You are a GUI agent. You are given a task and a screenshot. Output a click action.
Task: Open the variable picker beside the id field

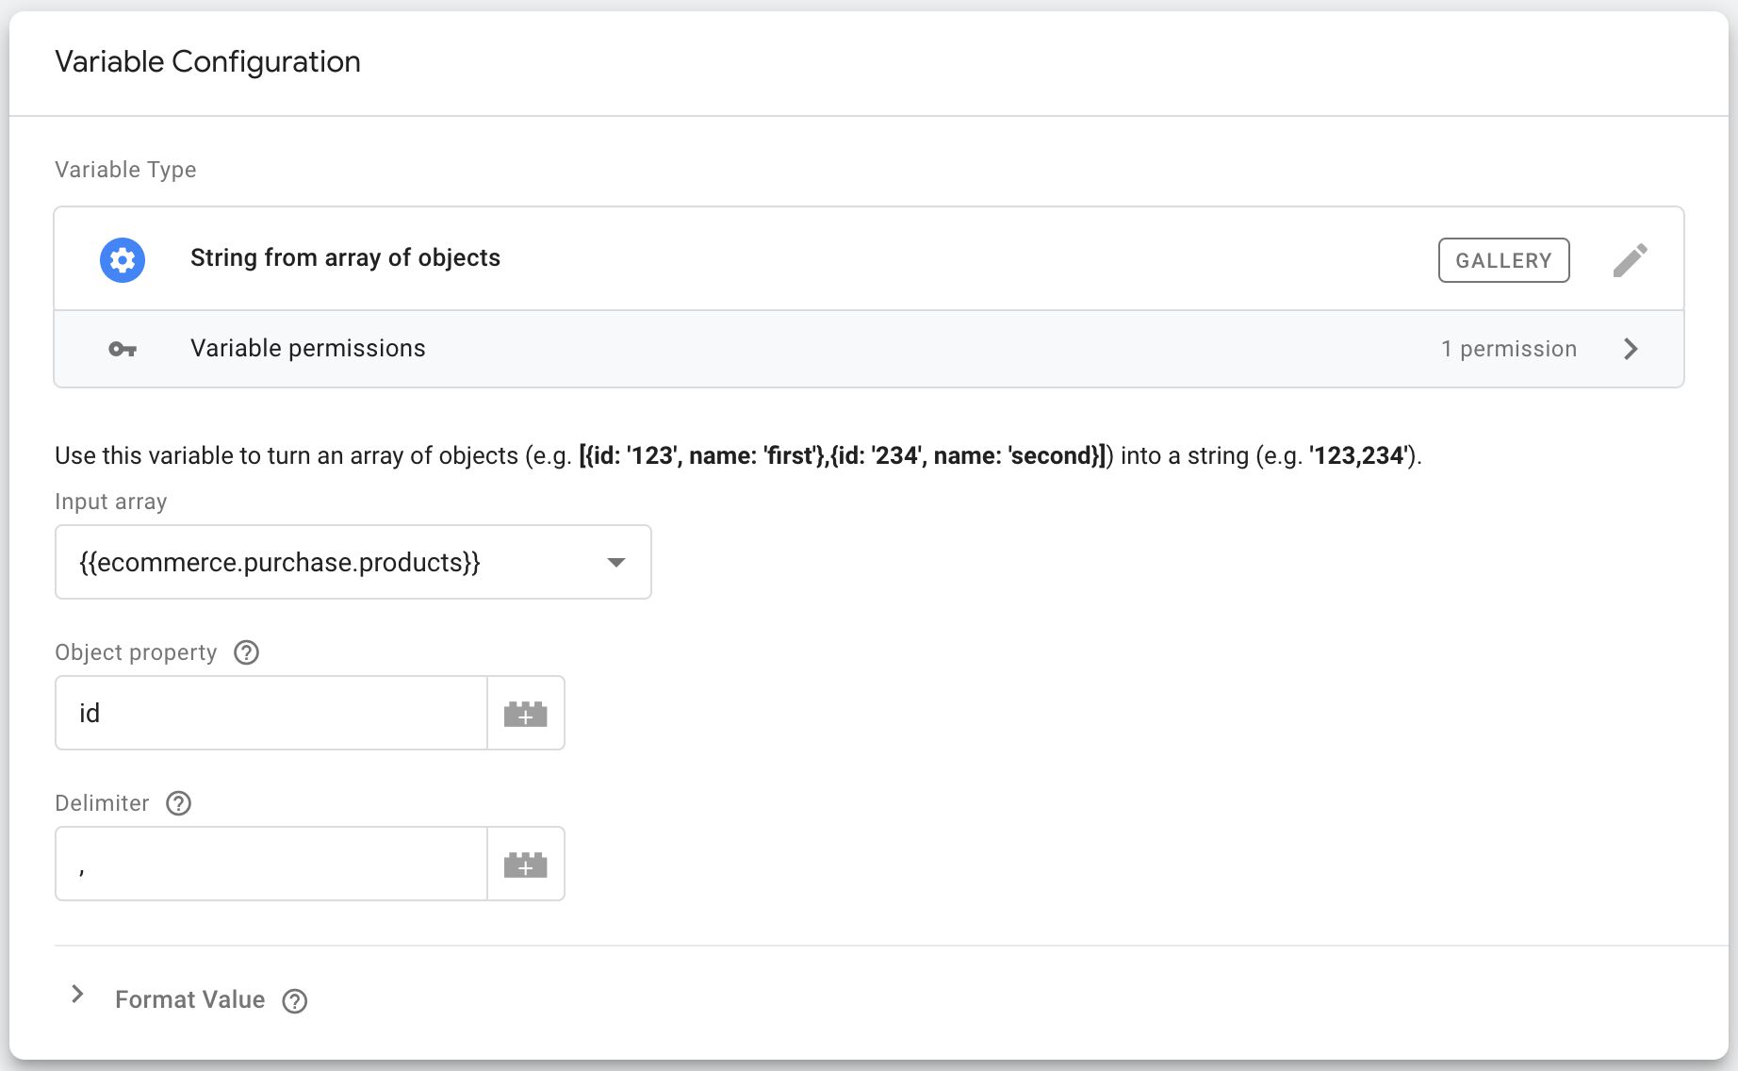[x=525, y=713]
